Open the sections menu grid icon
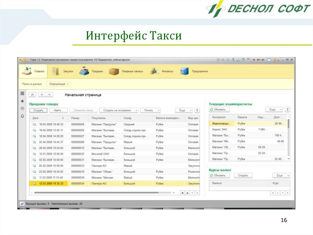This screenshot has height=235, width=313. (22, 94)
